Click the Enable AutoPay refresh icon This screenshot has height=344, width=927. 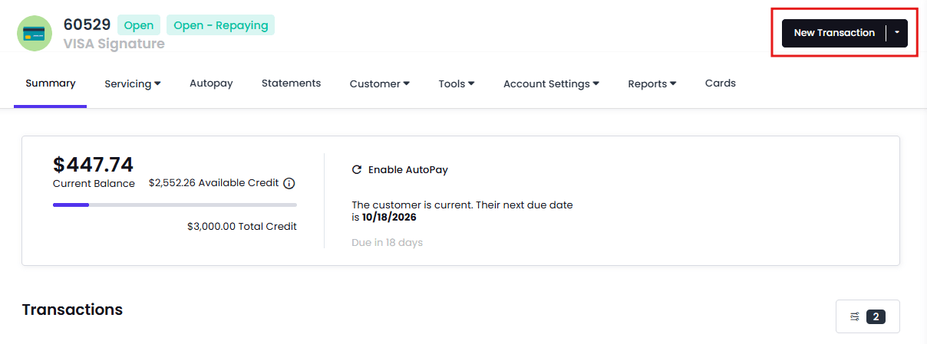(x=356, y=170)
